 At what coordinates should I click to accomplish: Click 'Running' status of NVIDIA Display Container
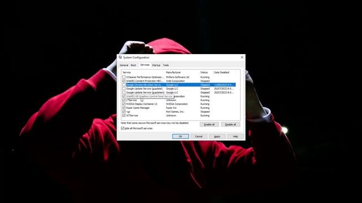(205, 104)
